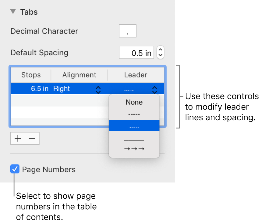Click the empty row below the tab stop

pyautogui.click(x=58, y=100)
